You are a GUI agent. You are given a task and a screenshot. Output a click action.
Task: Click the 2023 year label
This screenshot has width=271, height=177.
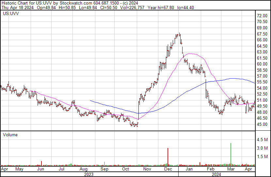89,174
